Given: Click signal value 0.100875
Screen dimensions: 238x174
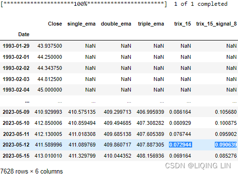Looking at the screenshot, I should pos(226,123).
